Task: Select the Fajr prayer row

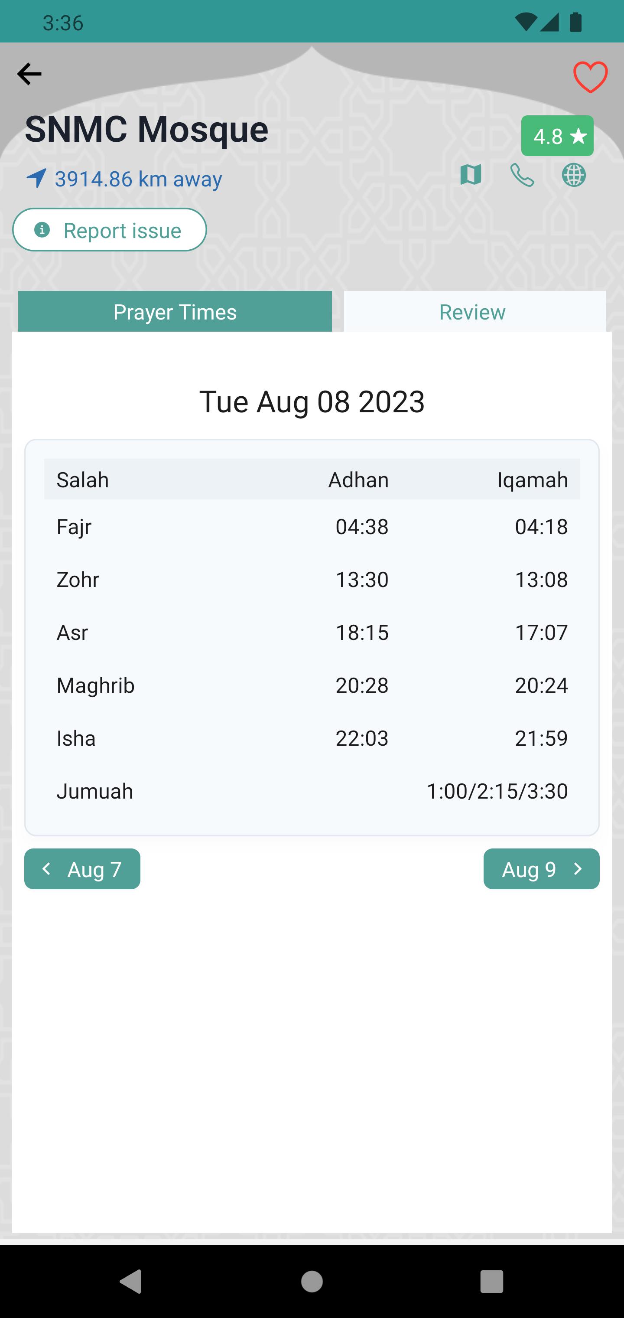Action: [x=312, y=526]
